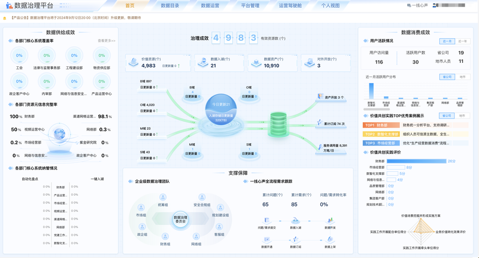Click the 价值资源 card icon
Viewport: 479px width, 258px height.
pyautogui.click(x=133, y=62)
